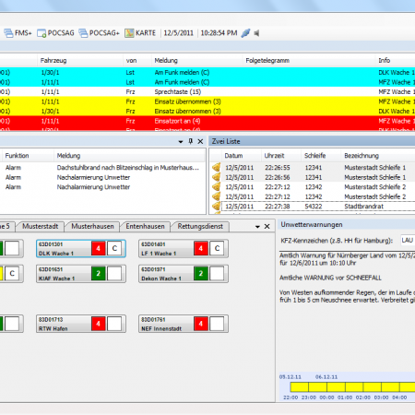Switch to the Musterstadt tab

pyautogui.click(x=41, y=226)
